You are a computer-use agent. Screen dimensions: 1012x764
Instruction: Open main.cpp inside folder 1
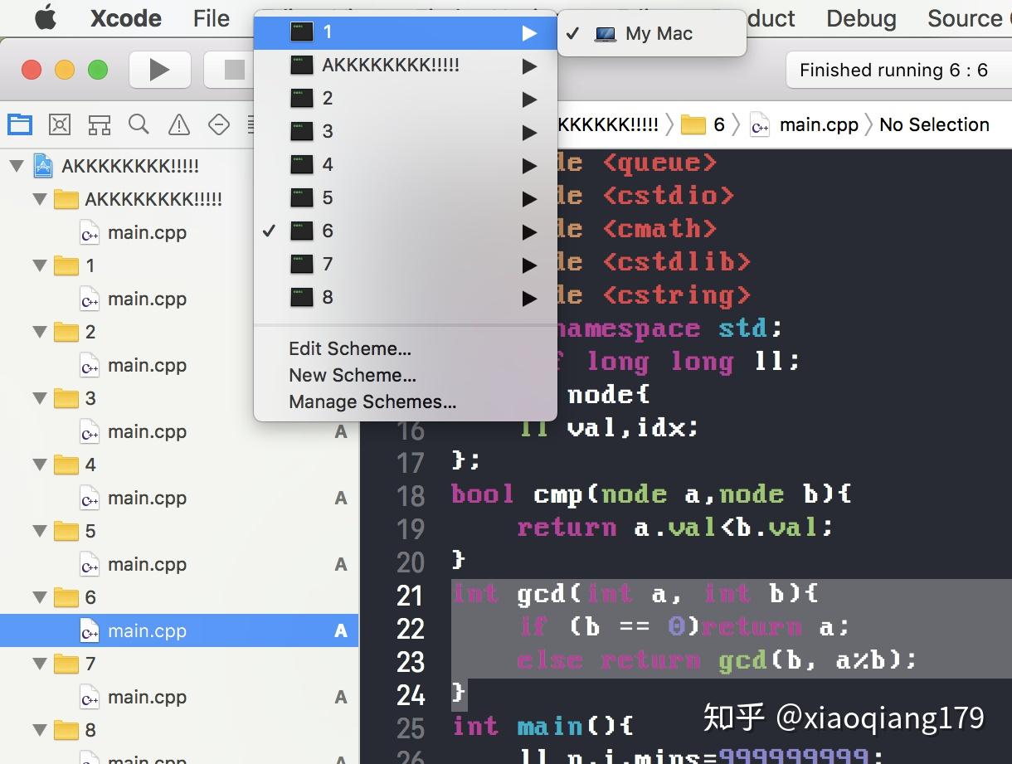coord(179,299)
